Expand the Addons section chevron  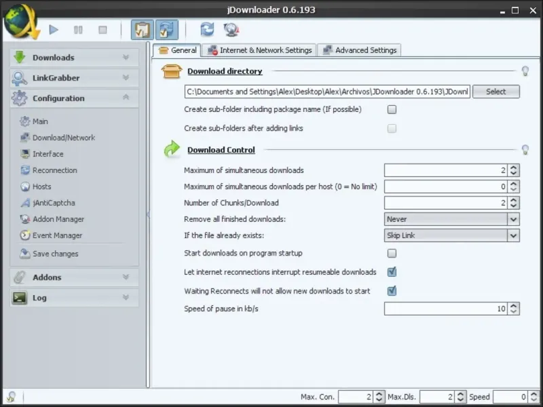(126, 277)
